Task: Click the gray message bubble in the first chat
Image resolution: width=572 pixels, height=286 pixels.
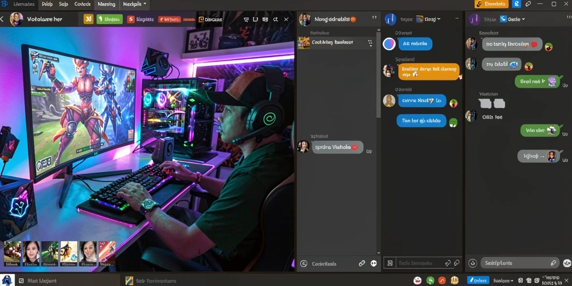Action: [x=337, y=147]
